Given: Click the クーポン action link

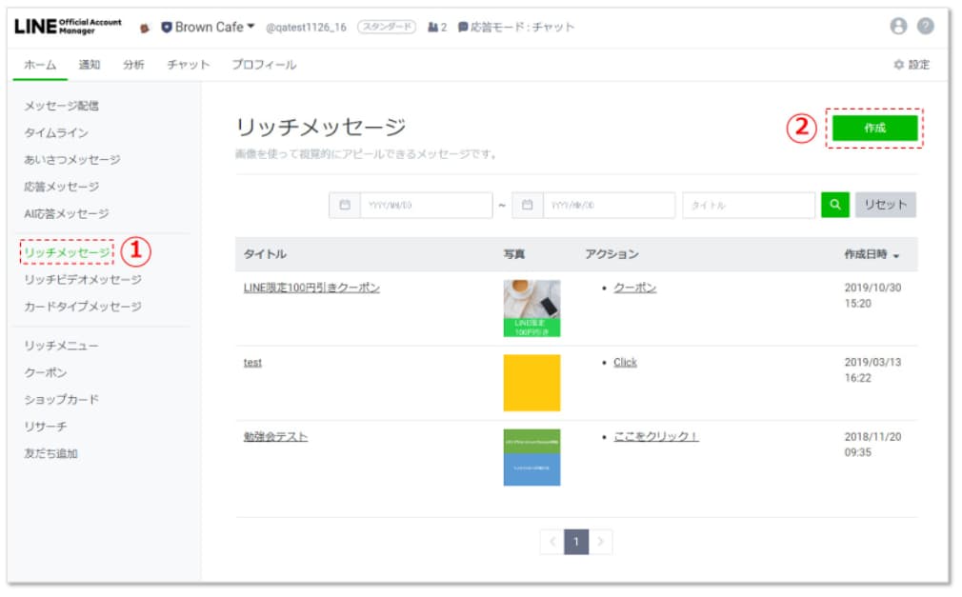Looking at the screenshot, I should (x=635, y=288).
